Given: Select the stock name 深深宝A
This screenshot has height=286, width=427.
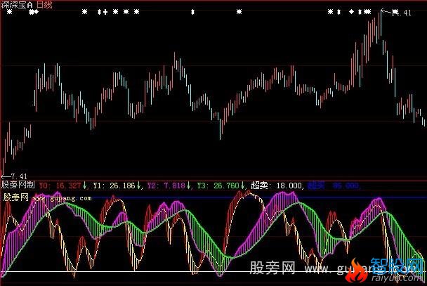Looking at the screenshot, I should click(x=17, y=5).
